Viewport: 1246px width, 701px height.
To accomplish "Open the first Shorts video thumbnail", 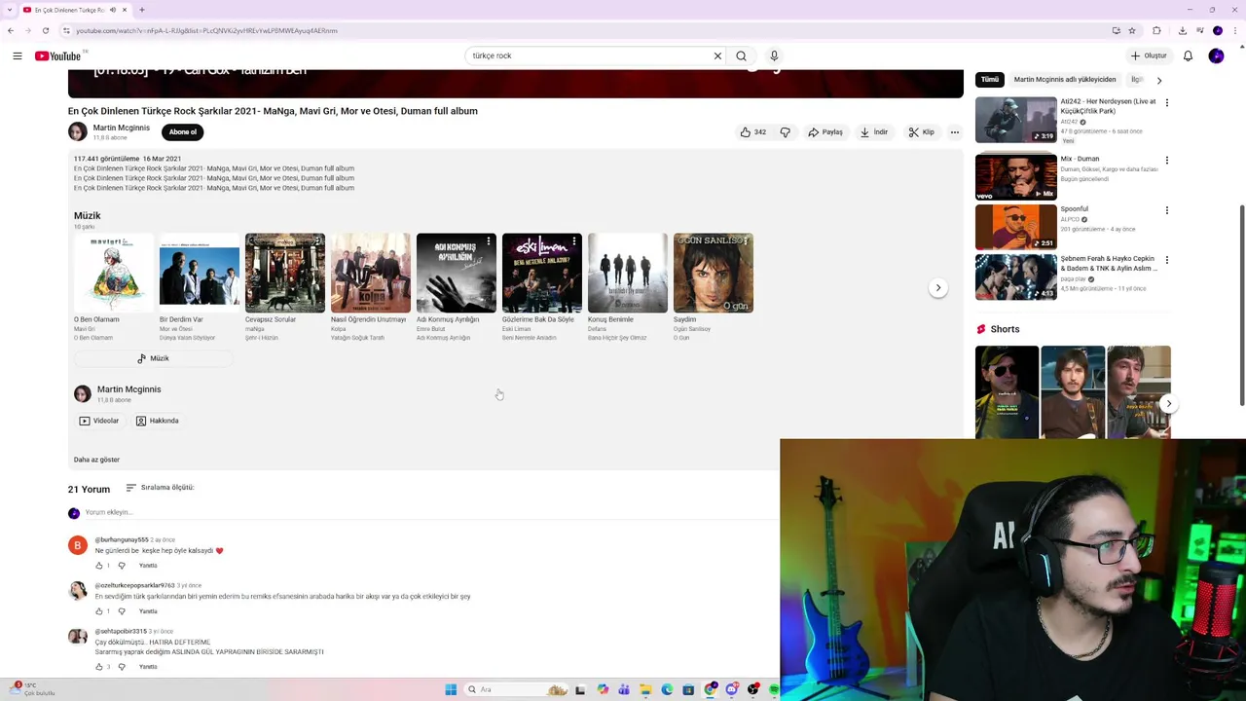I will pyautogui.click(x=1008, y=392).
